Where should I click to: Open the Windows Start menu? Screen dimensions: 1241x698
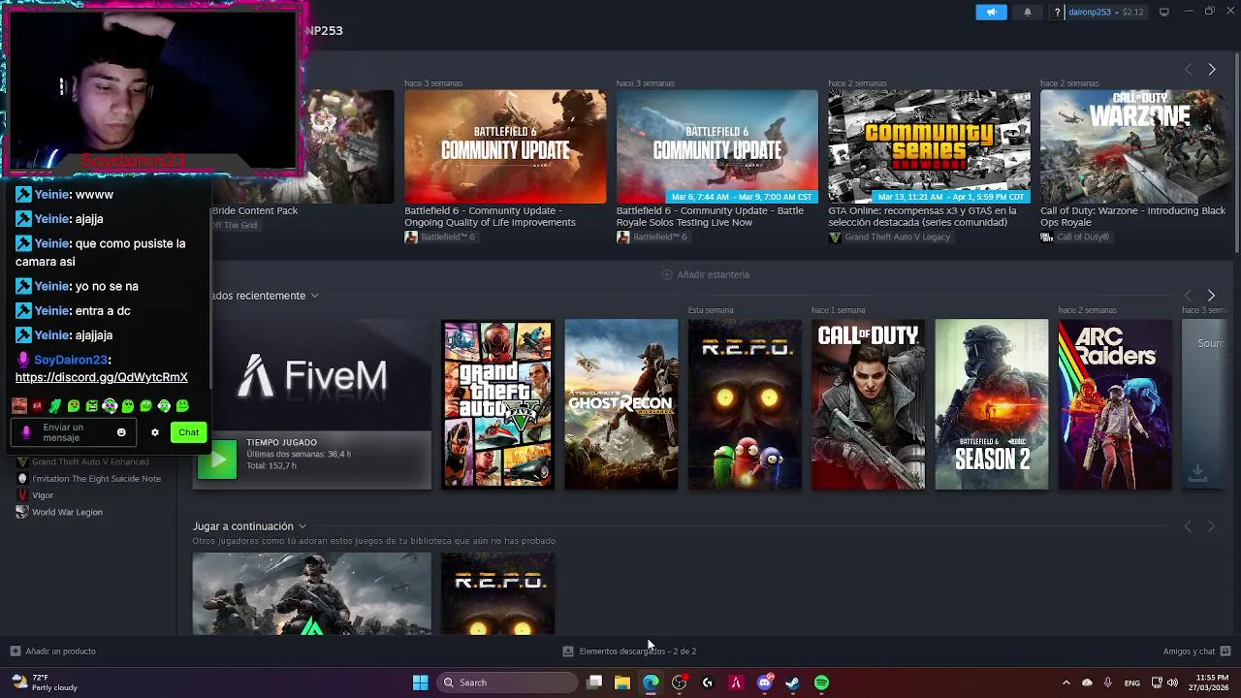point(420,682)
